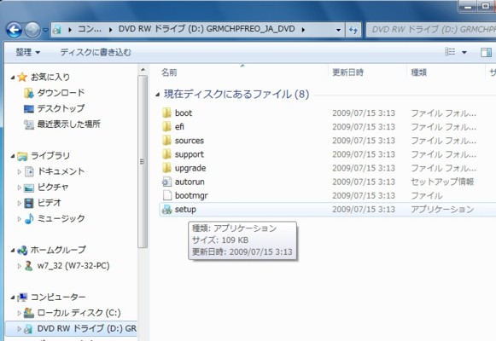The image size is (496, 341).
Task: Select DVD RW ドライブ (D:) breadcrumb segment
Action: coord(207,29)
